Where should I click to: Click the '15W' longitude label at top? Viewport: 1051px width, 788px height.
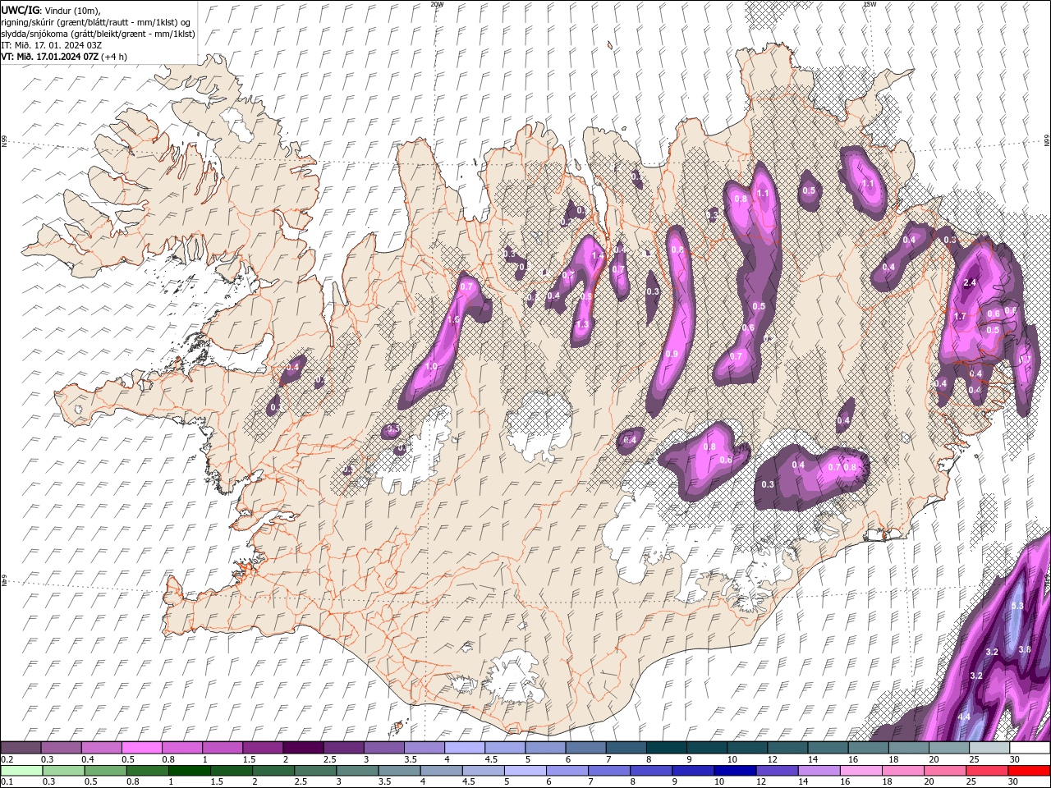pyautogui.click(x=870, y=4)
